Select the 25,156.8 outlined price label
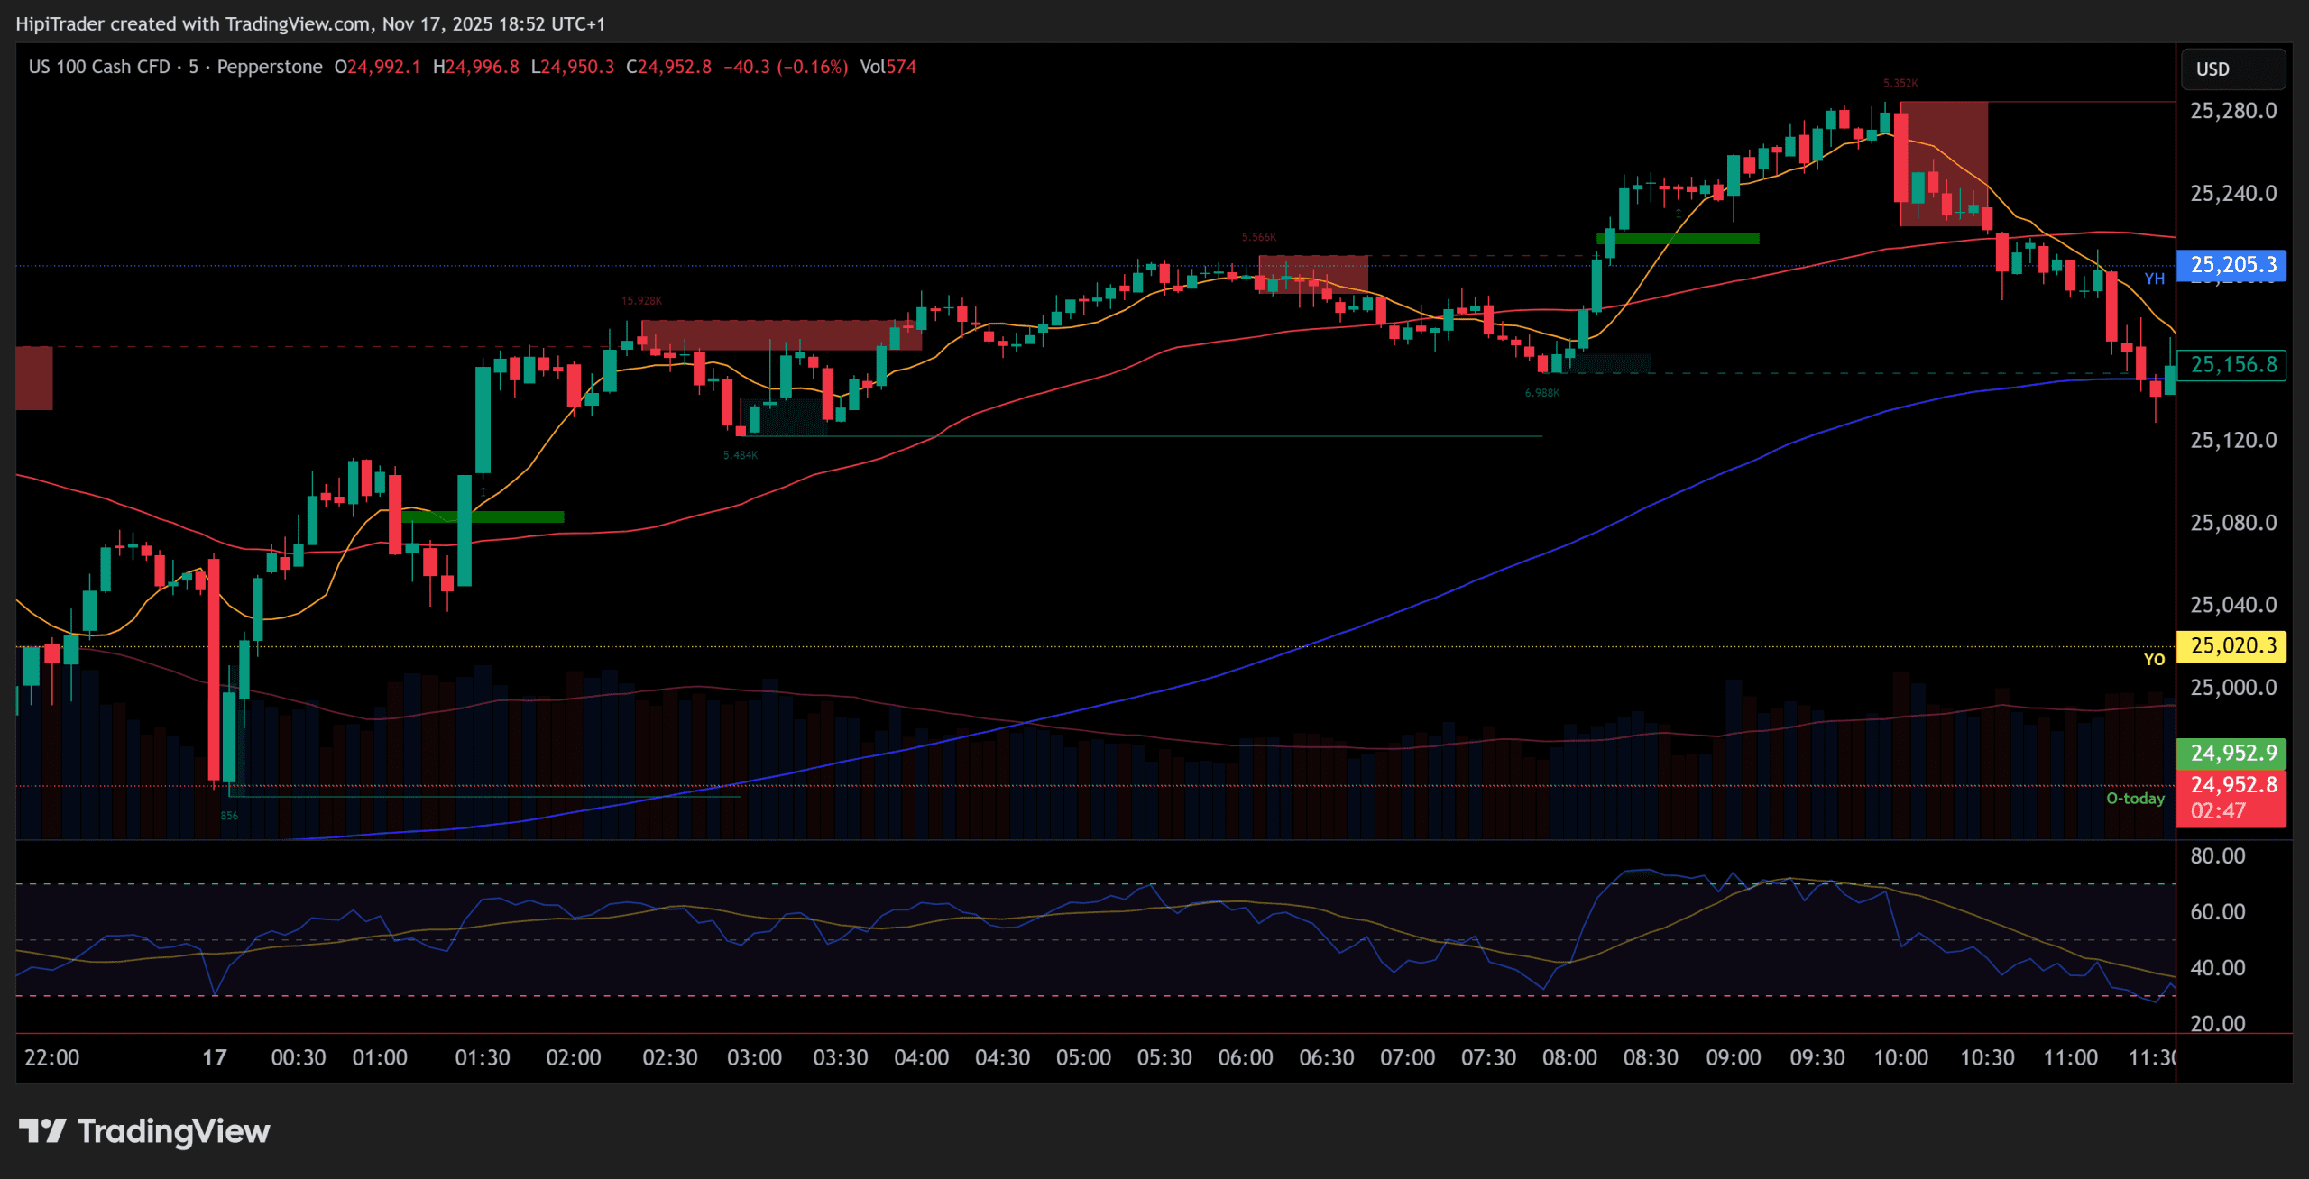Screen dimensions: 2309x1179 coord(2231,365)
